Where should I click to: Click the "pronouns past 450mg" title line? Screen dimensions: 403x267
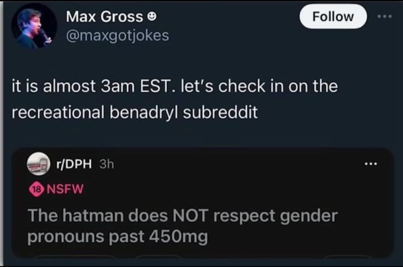(117, 237)
